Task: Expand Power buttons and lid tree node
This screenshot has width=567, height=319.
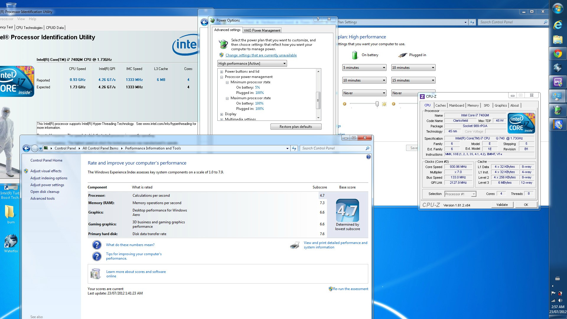Action: 221,72
